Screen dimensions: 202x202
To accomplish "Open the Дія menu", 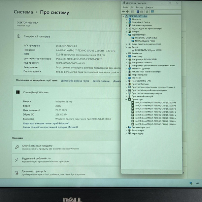I will coord(132,7).
